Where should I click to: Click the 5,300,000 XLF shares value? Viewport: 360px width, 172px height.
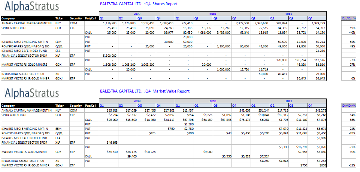click(109, 55)
